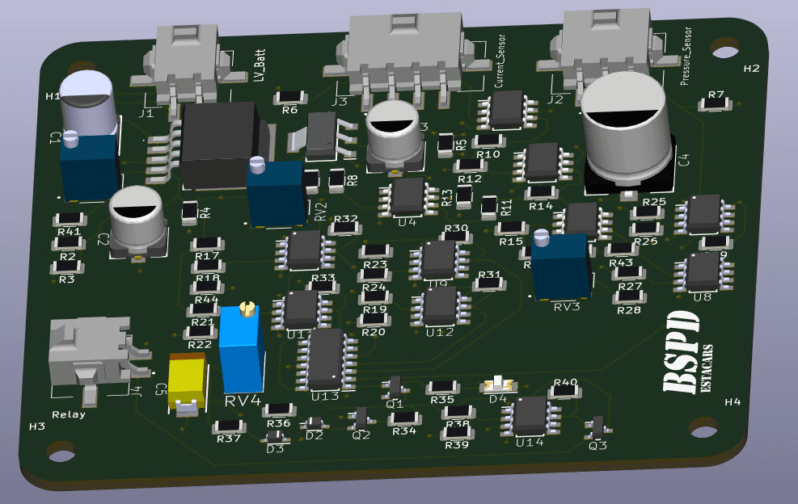This screenshot has height=504, width=798.
Task: Click the R6 resistor
Action: pyautogui.click(x=290, y=97)
